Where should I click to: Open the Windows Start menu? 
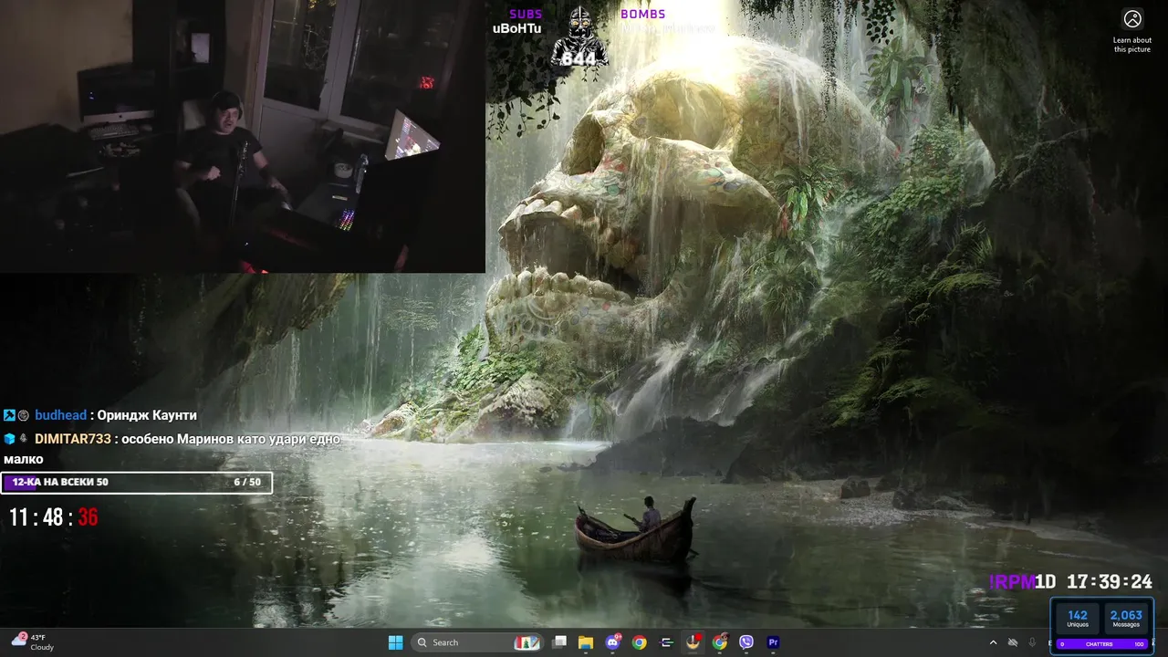(x=395, y=642)
